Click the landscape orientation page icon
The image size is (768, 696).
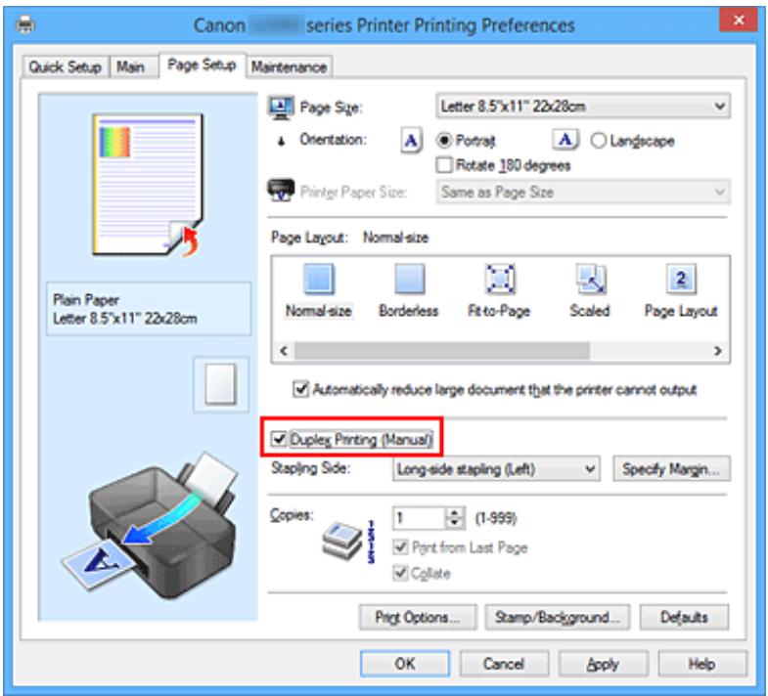point(568,141)
